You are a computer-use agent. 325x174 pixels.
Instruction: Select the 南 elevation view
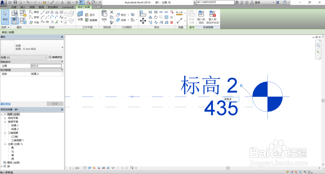[x=13, y=155]
